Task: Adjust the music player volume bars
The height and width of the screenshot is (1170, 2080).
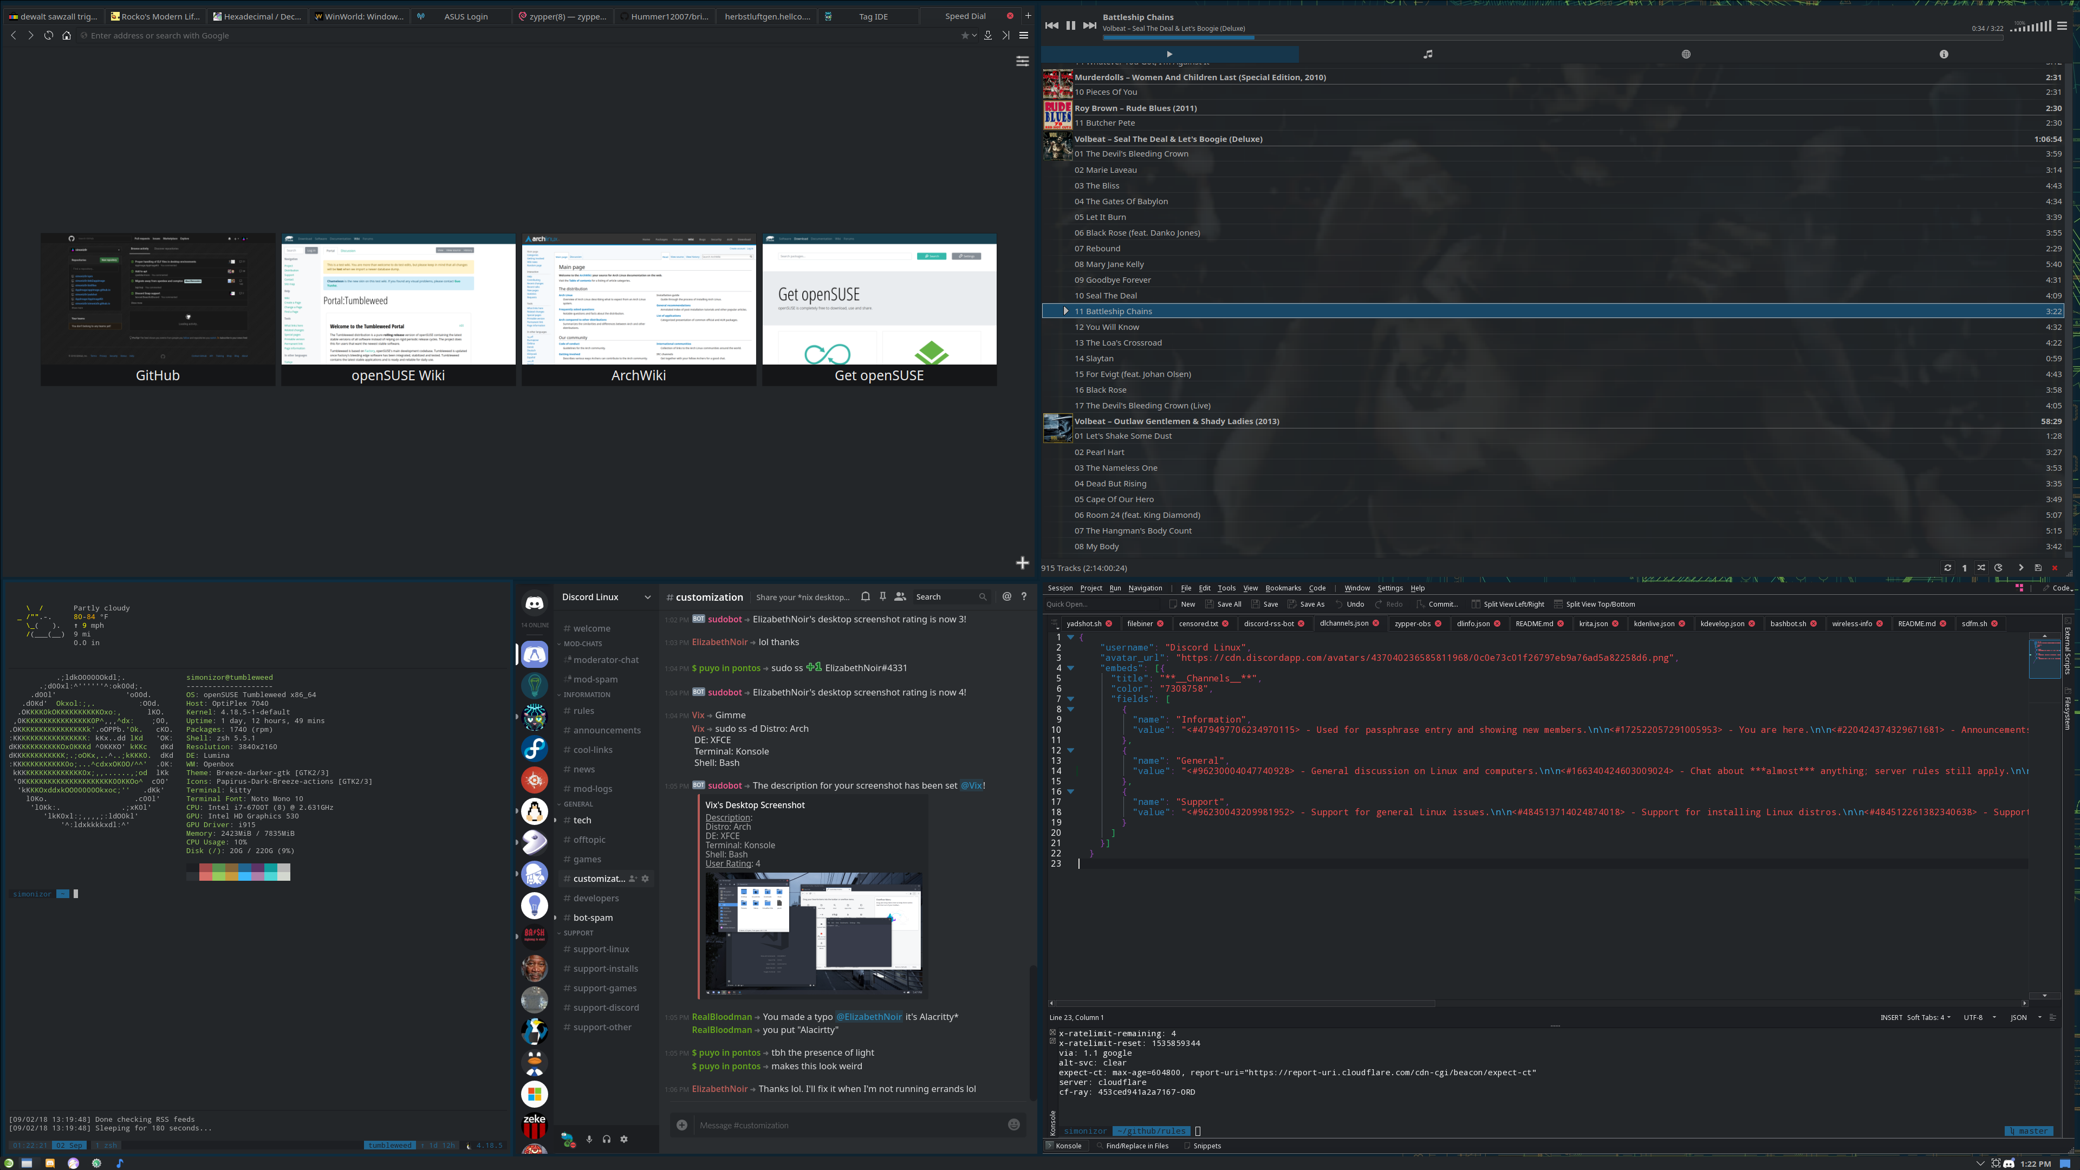Action: point(2030,27)
